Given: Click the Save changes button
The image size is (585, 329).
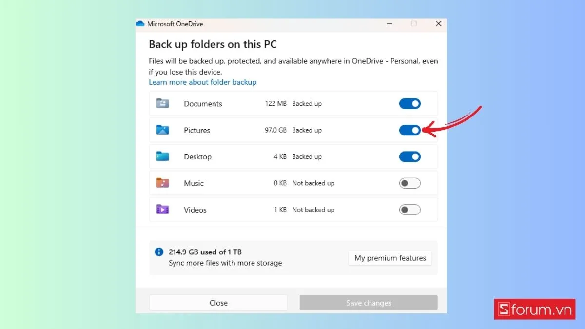Looking at the screenshot, I should coord(369,303).
